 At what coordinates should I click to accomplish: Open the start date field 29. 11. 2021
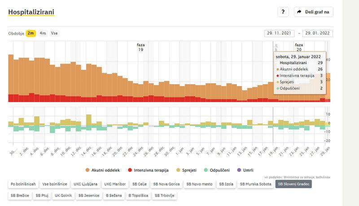tap(280, 33)
